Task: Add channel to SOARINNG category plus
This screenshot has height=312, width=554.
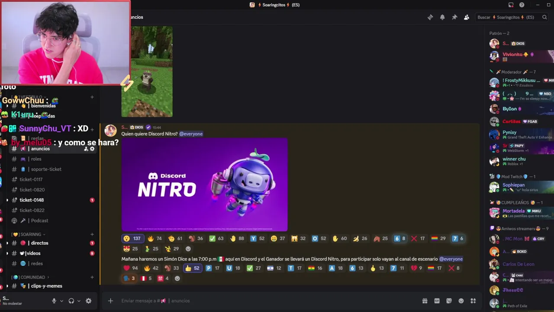Action: click(92, 234)
